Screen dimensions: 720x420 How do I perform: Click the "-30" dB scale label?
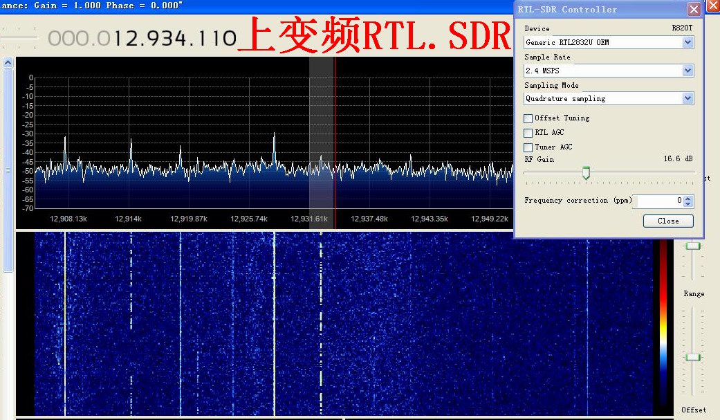point(28,134)
